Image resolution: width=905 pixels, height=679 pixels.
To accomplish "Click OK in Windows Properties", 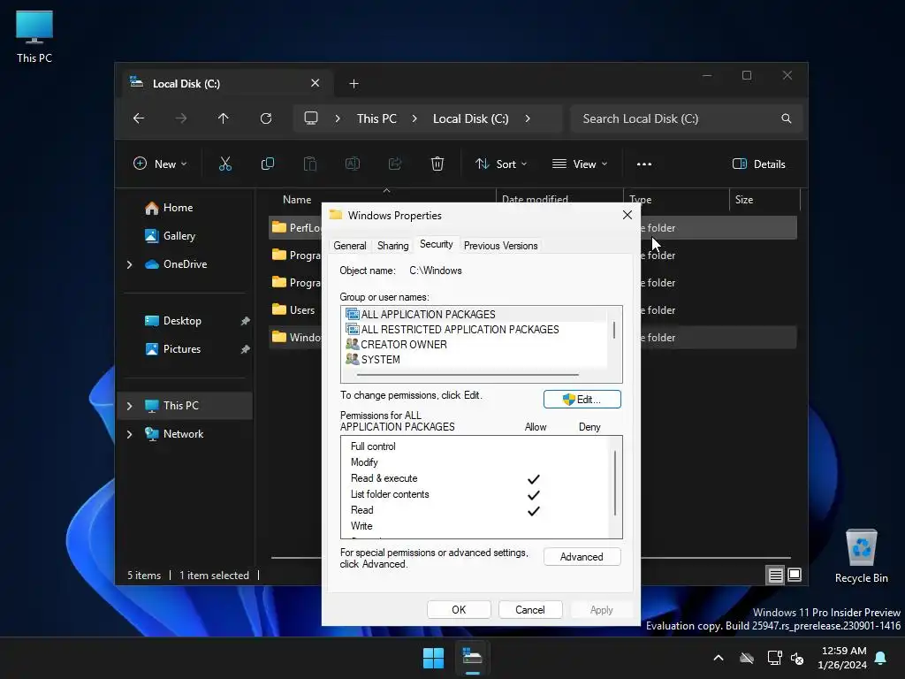I will [x=459, y=610].
